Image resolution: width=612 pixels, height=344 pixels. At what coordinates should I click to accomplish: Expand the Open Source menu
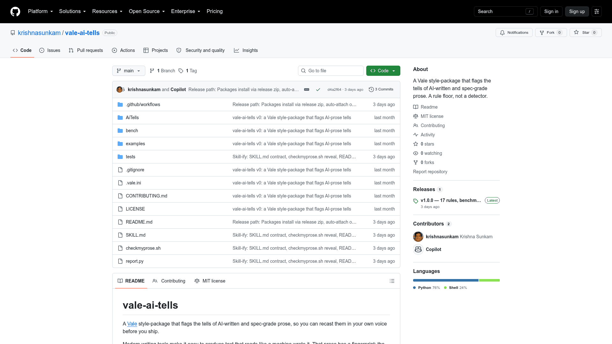click(x=147, y=11)
